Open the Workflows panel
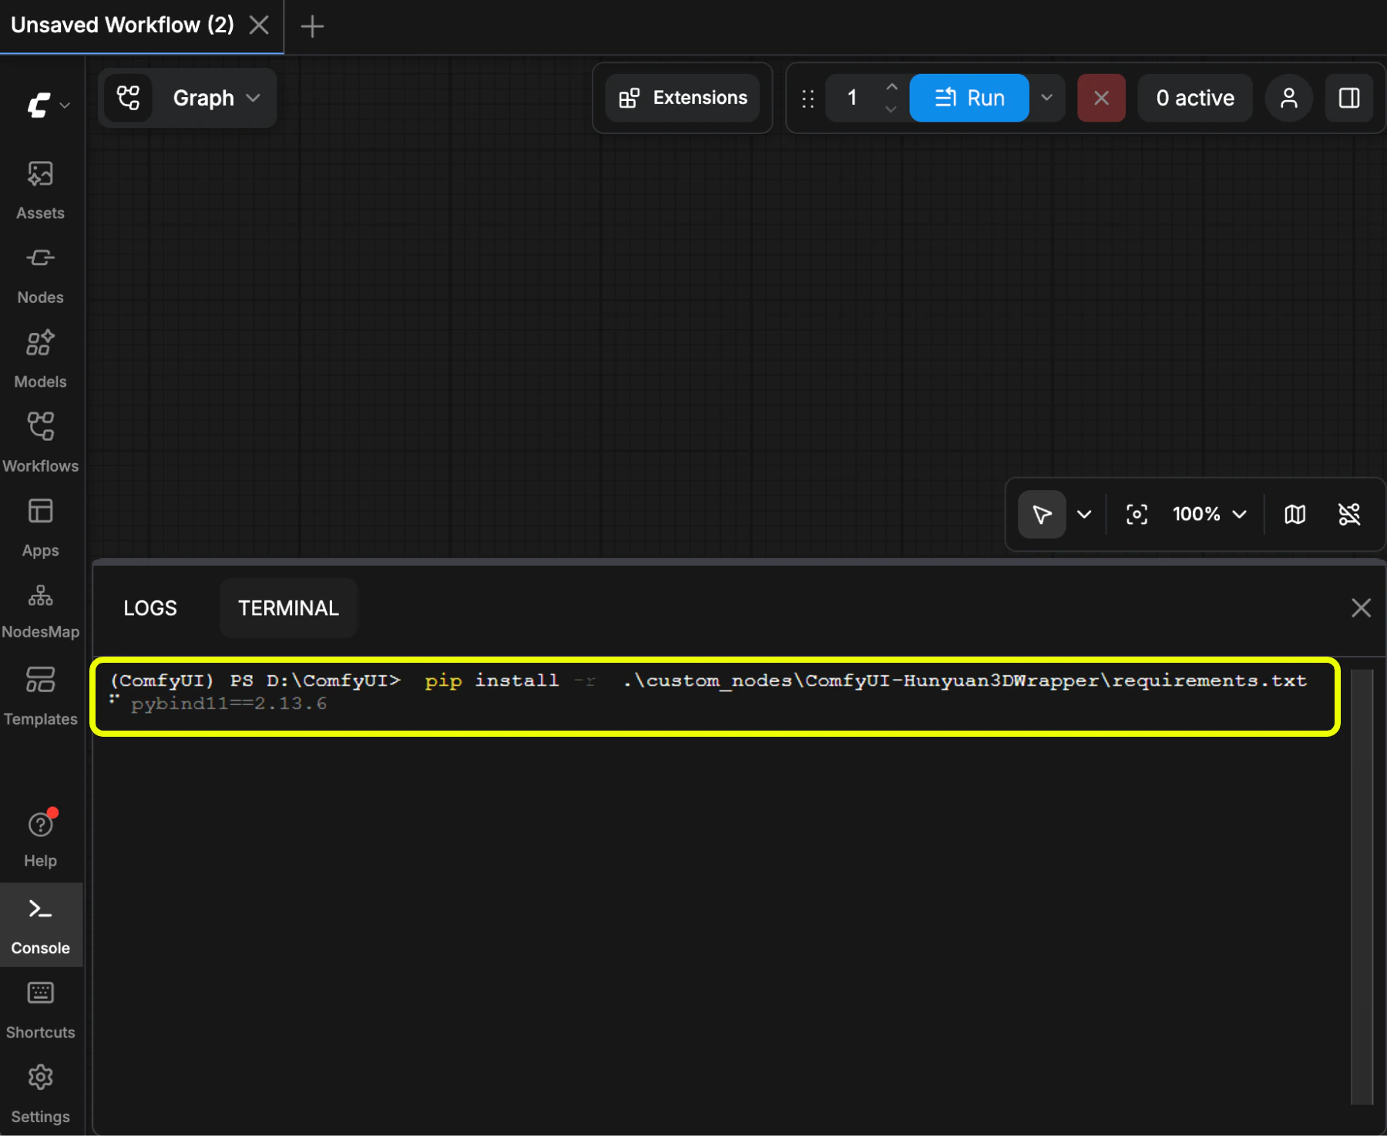 click(x=40, y=441)
